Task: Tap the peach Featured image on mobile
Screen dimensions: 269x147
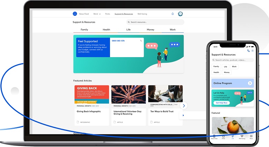Action: tap(233, 125)
